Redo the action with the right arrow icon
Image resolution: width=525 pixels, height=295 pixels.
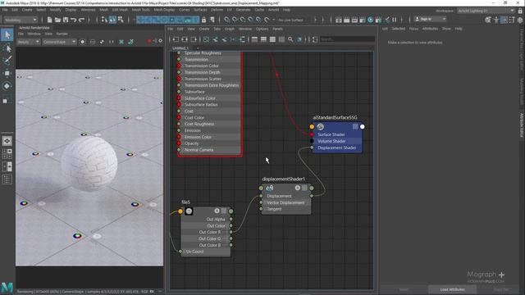[81, 20]
